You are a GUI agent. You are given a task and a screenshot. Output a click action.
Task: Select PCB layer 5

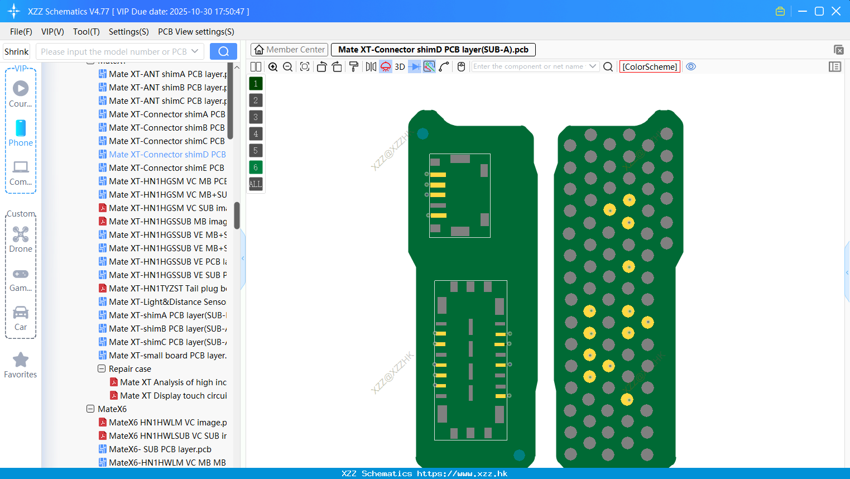click(256, 151)
